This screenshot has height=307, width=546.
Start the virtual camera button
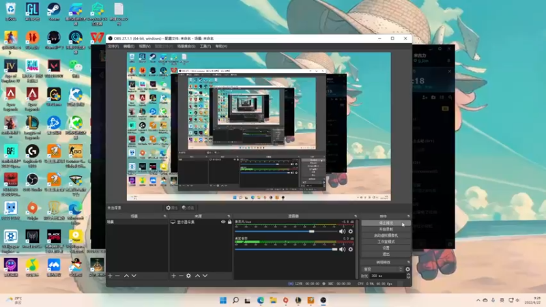pyautogui.click(x=386, y=235)
